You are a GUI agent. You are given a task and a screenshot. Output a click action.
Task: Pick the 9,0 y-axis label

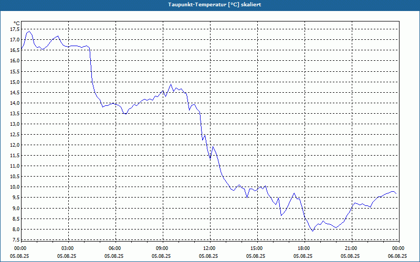pos(16,208)
